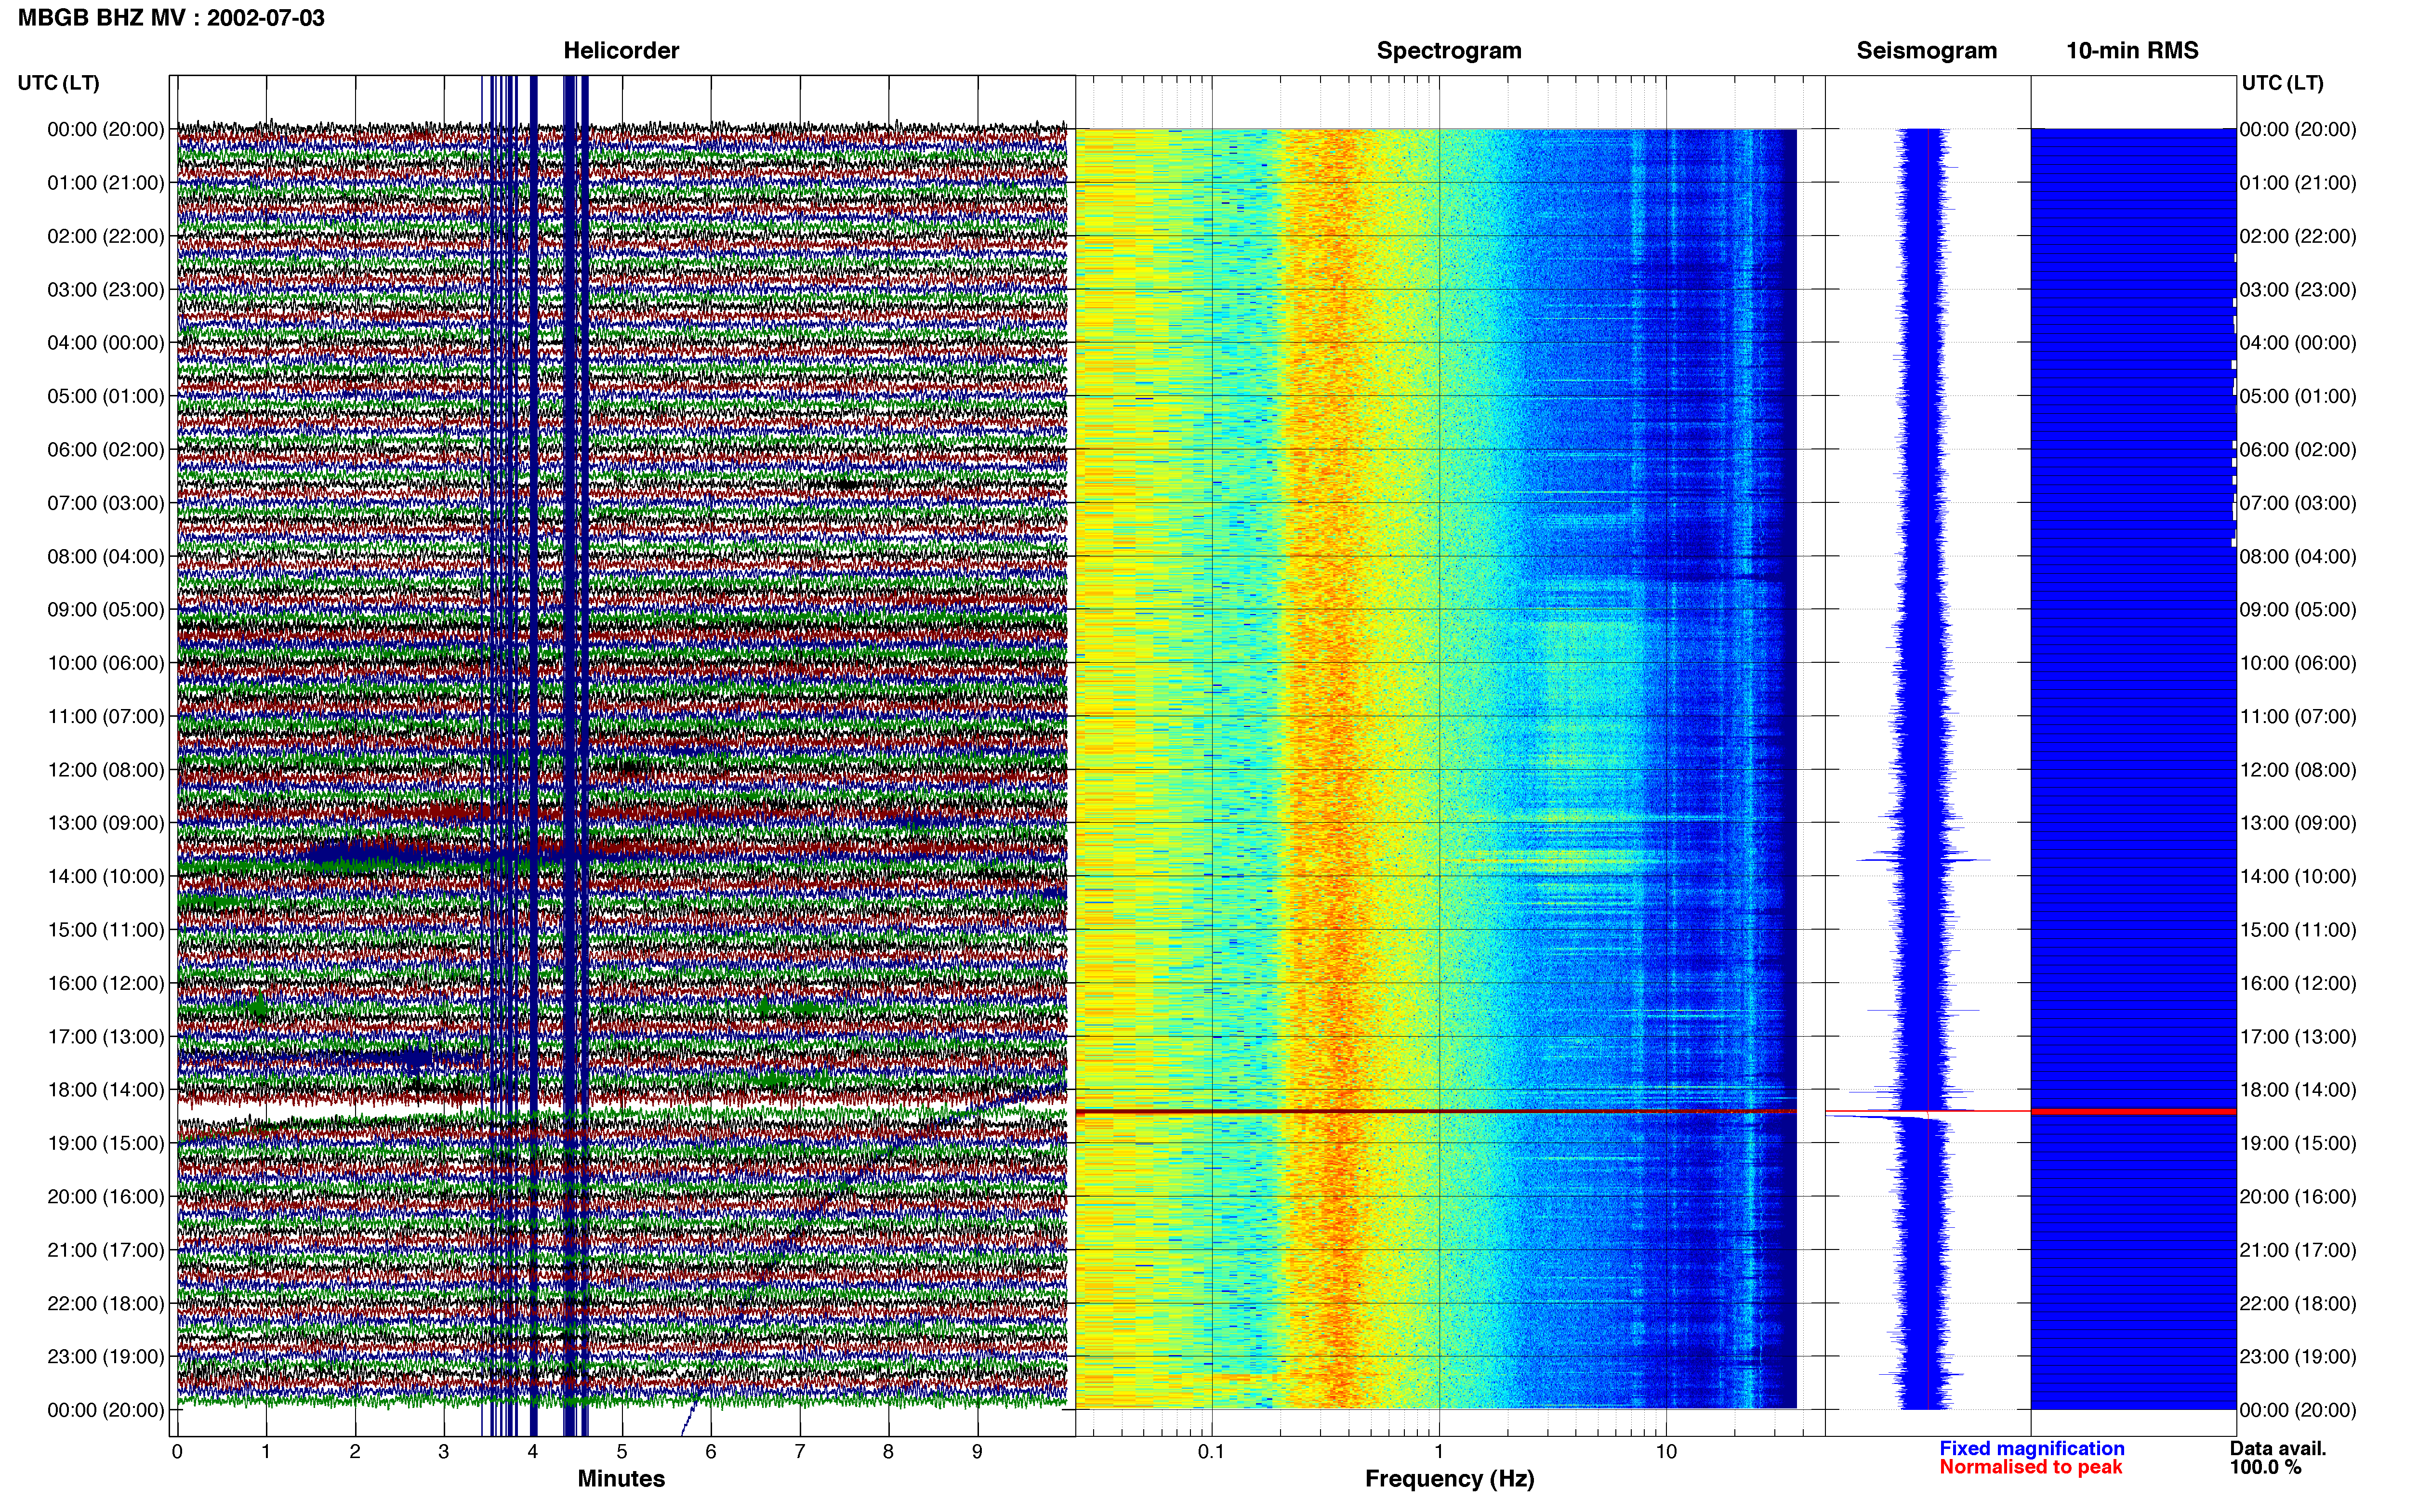
Task: Click the Fixed magnification legend text
Action: pos(2032,1448)
